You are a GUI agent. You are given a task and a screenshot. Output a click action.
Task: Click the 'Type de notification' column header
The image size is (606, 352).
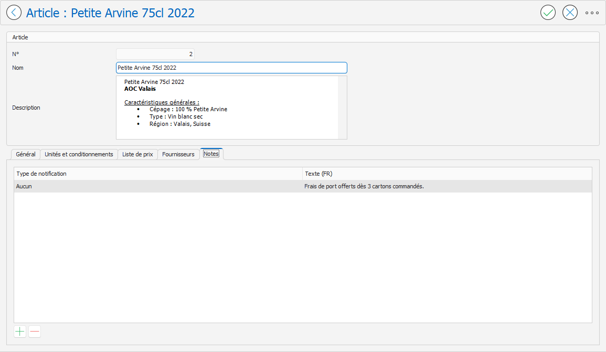click(157, 174)
